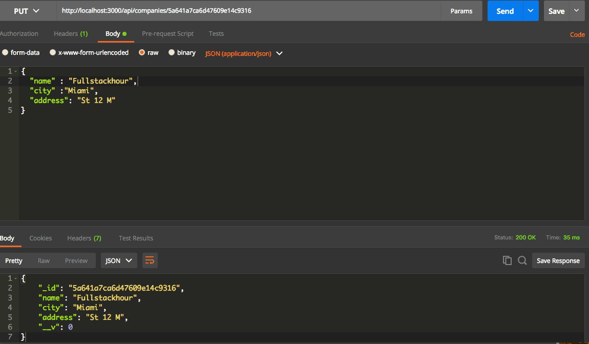Open search in the response body
The image size is (589, 344).
(x=522, y=260)
